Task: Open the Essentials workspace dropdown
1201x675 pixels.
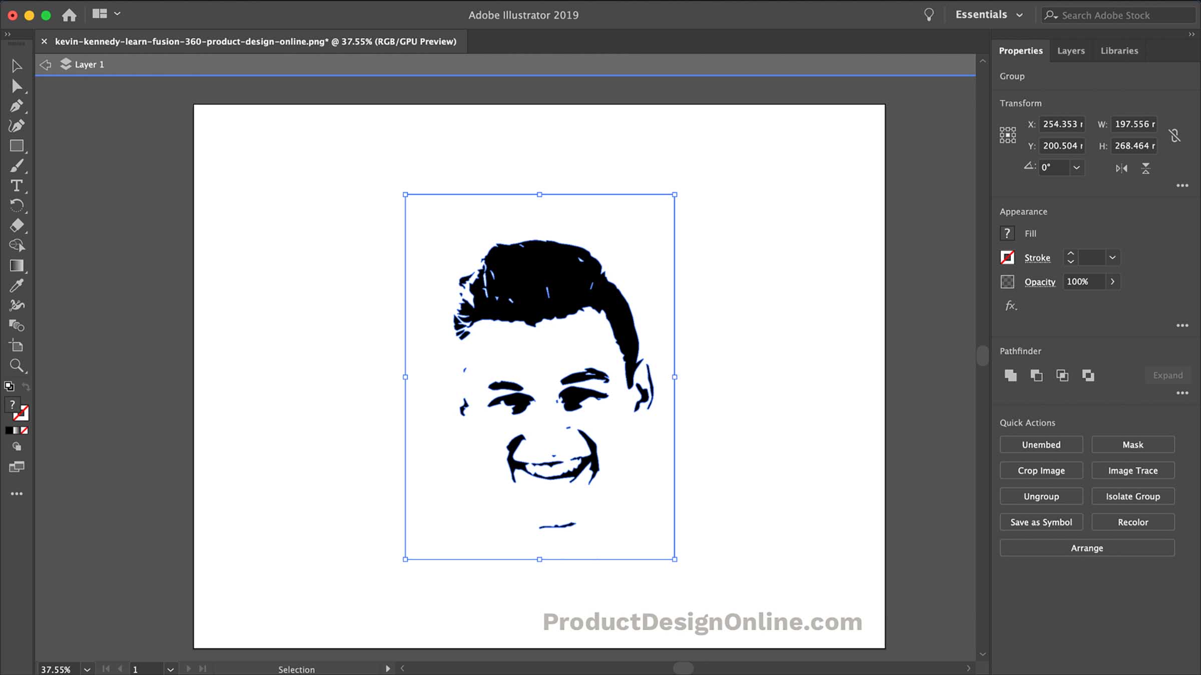Action: tap(1020, 14)
